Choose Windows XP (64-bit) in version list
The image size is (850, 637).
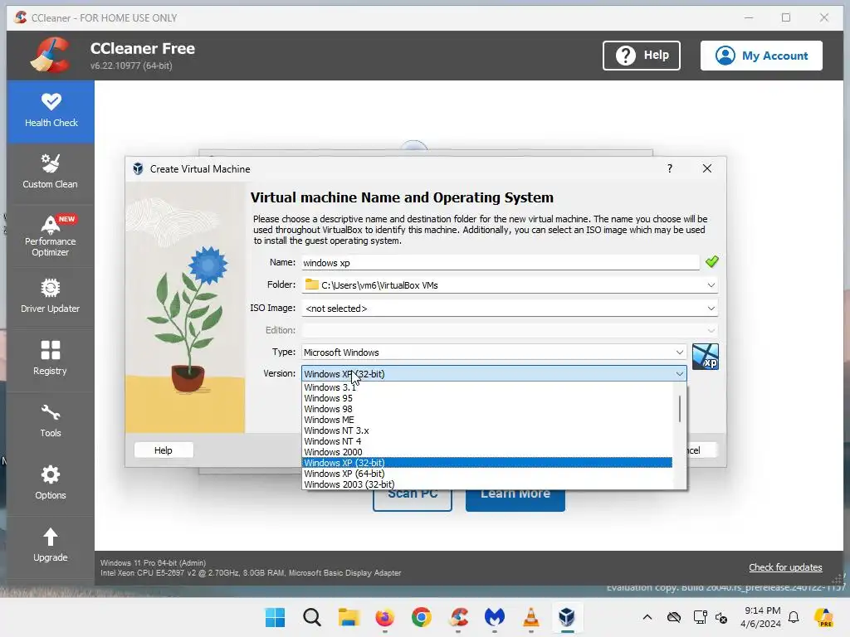point(486,474)
